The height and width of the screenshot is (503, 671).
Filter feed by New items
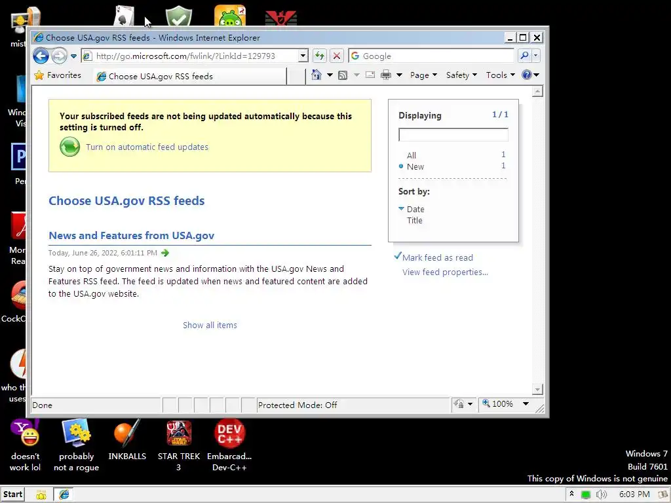click(x=415, y=166)
